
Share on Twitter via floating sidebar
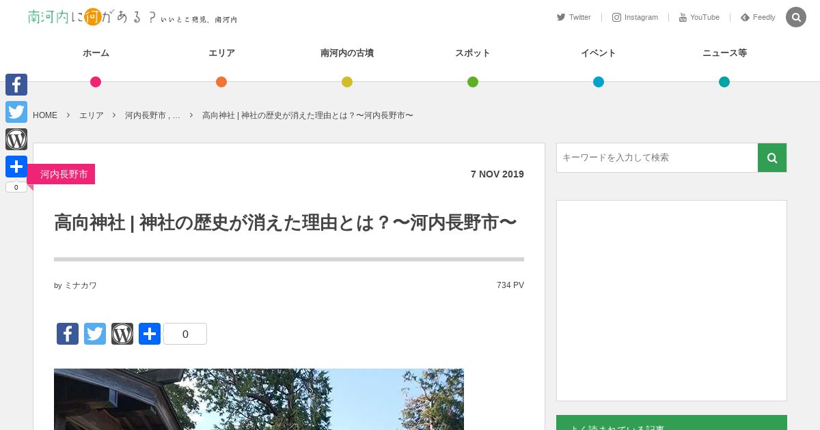coord(16,112)
